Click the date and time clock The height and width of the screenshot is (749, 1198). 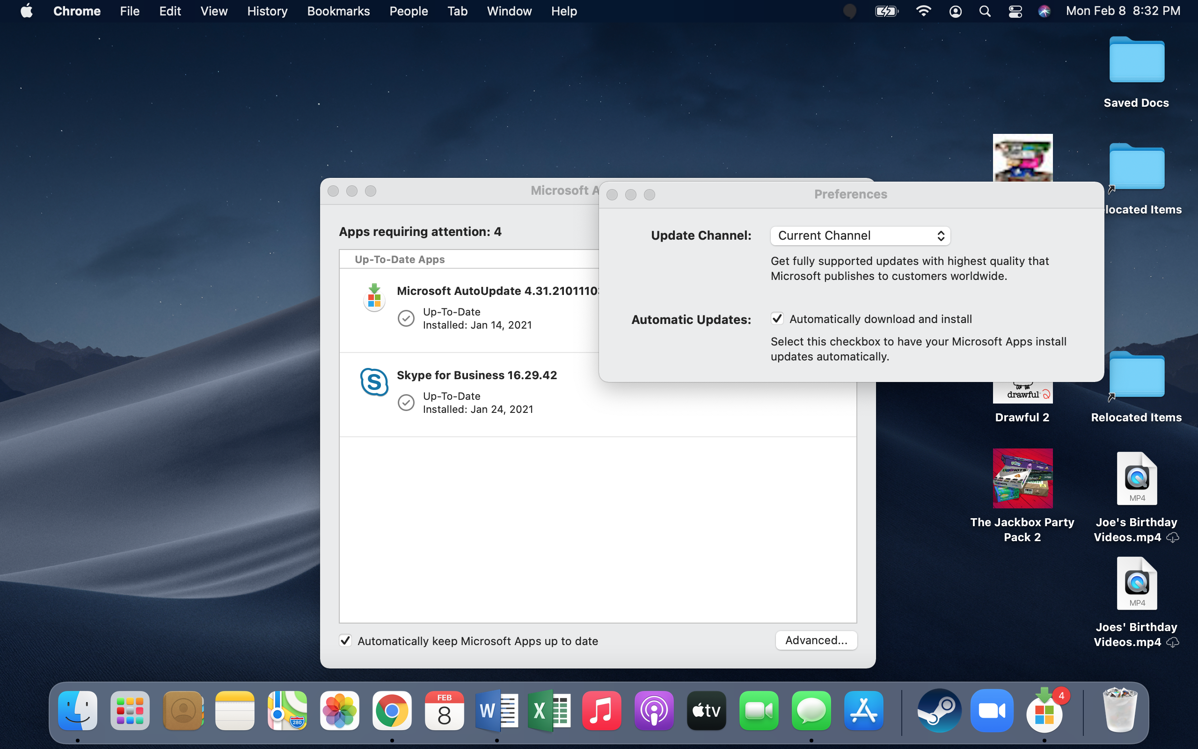(1123, 11)
